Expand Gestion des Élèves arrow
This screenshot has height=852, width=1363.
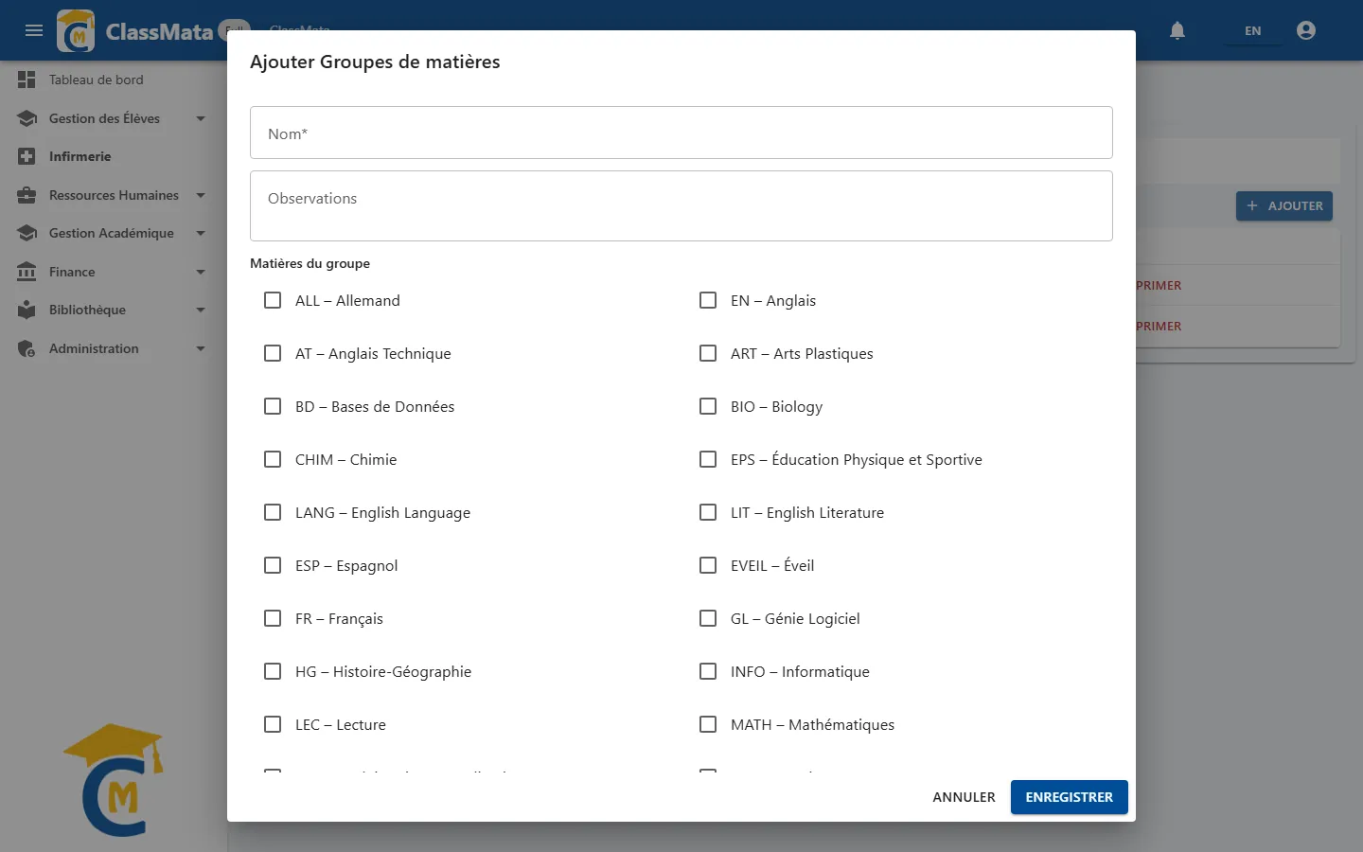pos(201,118)
